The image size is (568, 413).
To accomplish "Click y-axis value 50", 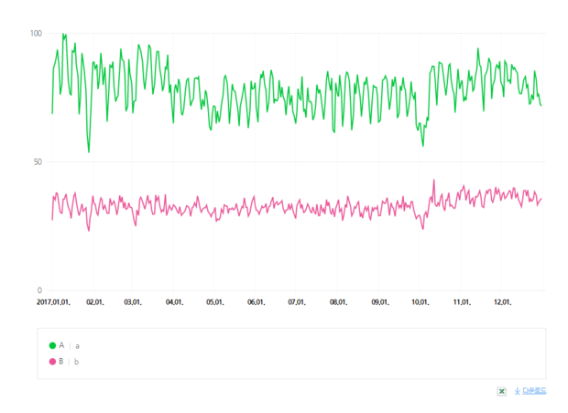I will [38, 162].
